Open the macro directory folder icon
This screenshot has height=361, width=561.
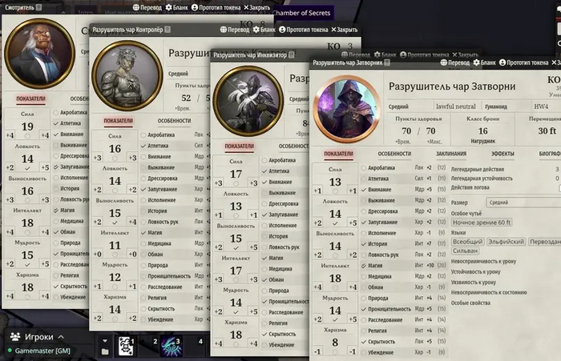click(x=105, y=352)
